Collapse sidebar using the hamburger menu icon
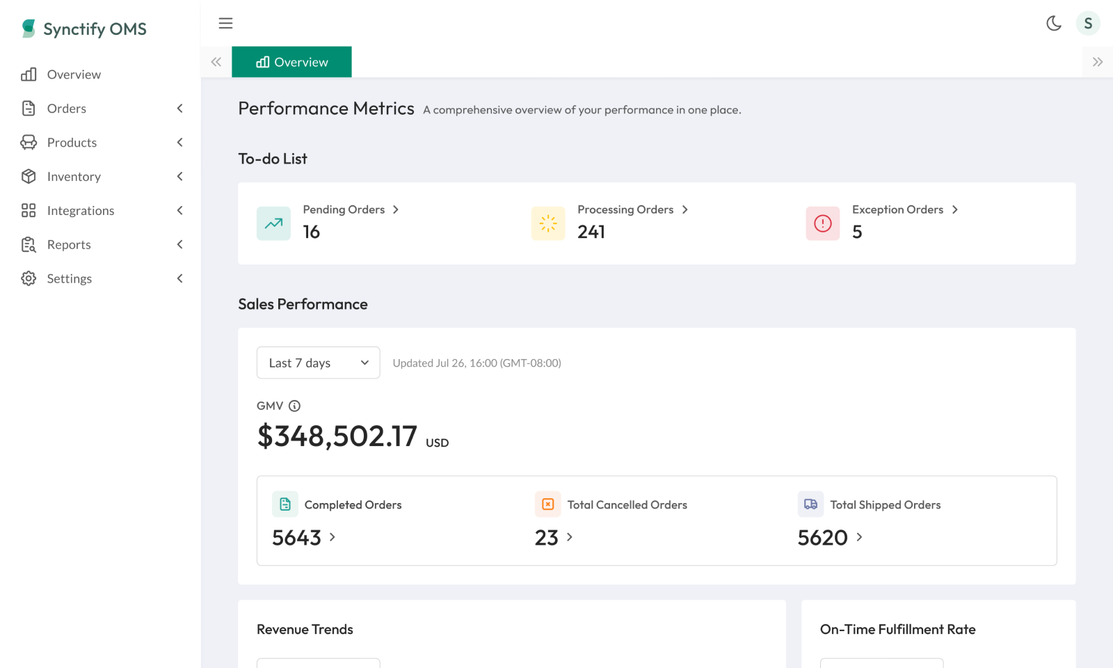 click(x=225, y=24)
